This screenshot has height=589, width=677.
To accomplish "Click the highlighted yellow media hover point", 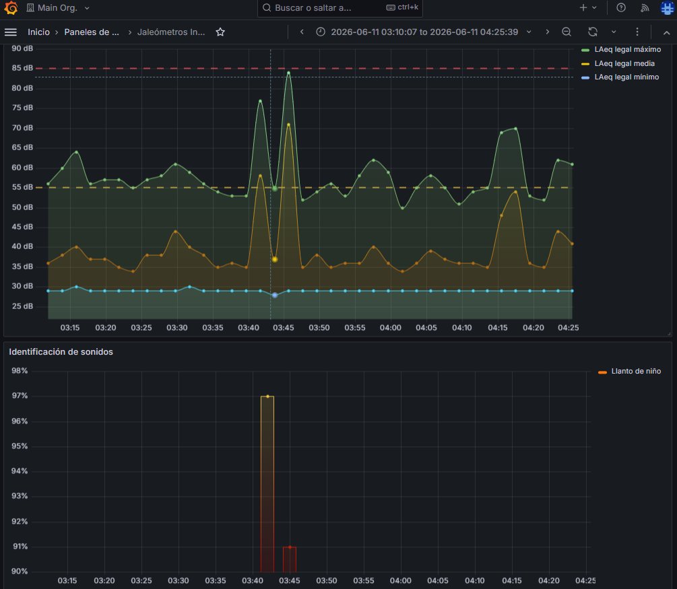I will (275, 259).
